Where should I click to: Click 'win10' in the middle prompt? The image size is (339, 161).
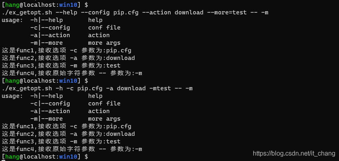[68, 81]
